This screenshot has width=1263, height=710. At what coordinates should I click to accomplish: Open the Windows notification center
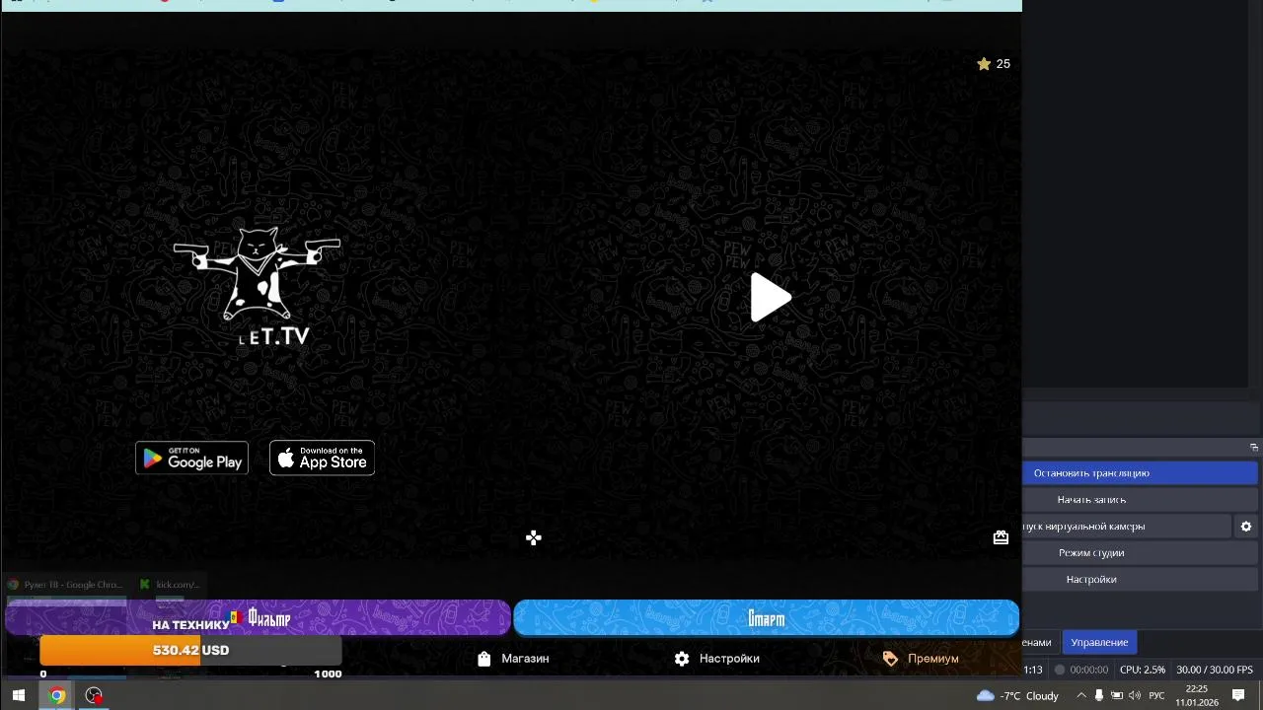(1238, 695)
